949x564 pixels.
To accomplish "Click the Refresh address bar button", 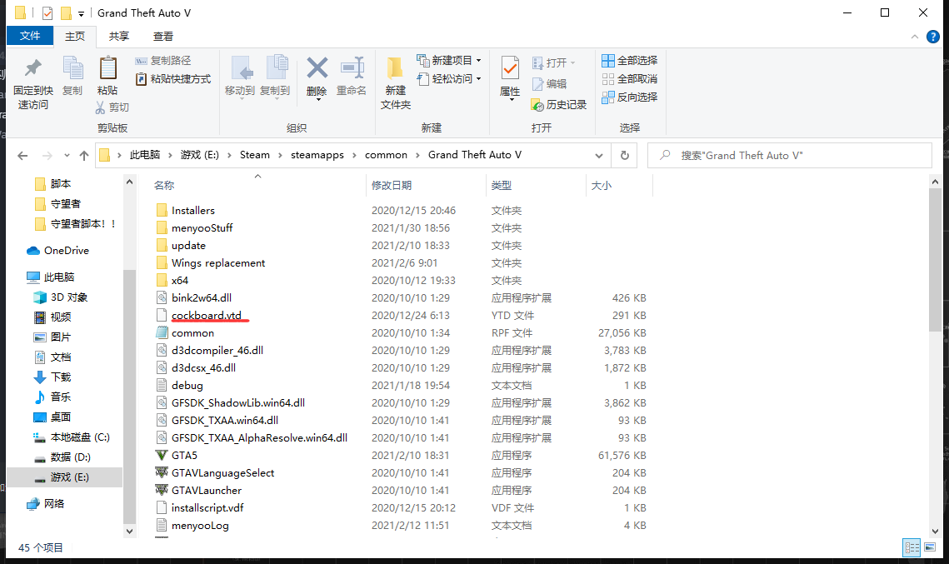I will click(x=625, y=156).
